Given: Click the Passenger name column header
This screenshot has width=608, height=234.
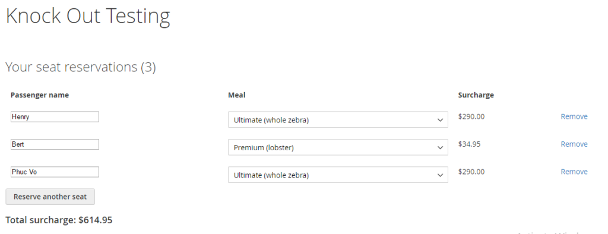Looking at the screenshot, I should 40,95.
